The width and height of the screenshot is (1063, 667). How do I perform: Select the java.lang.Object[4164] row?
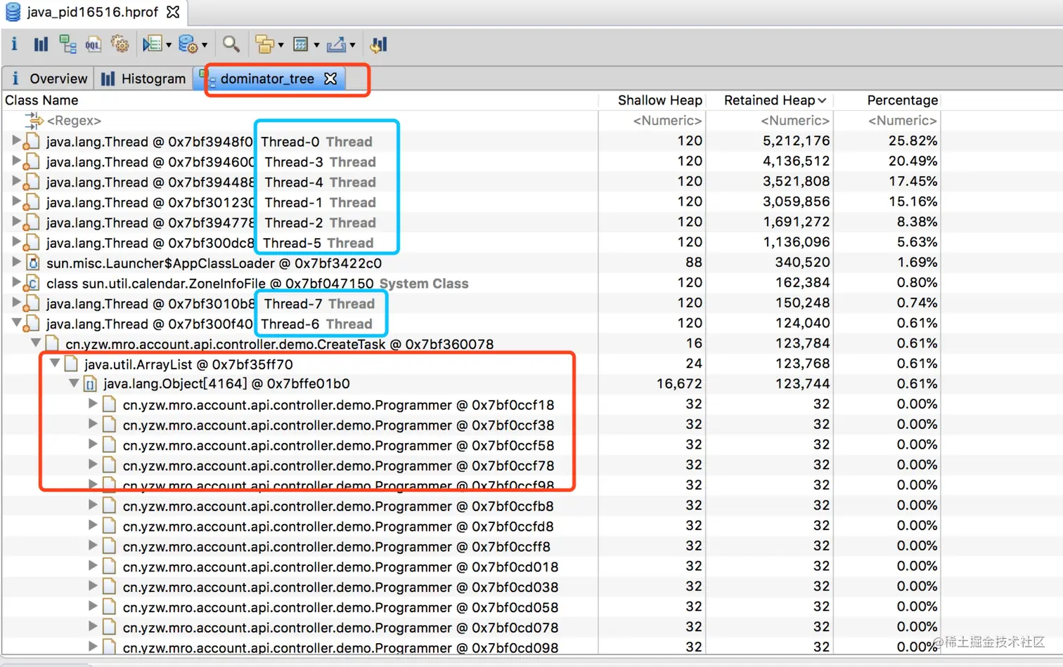point(471,384)
